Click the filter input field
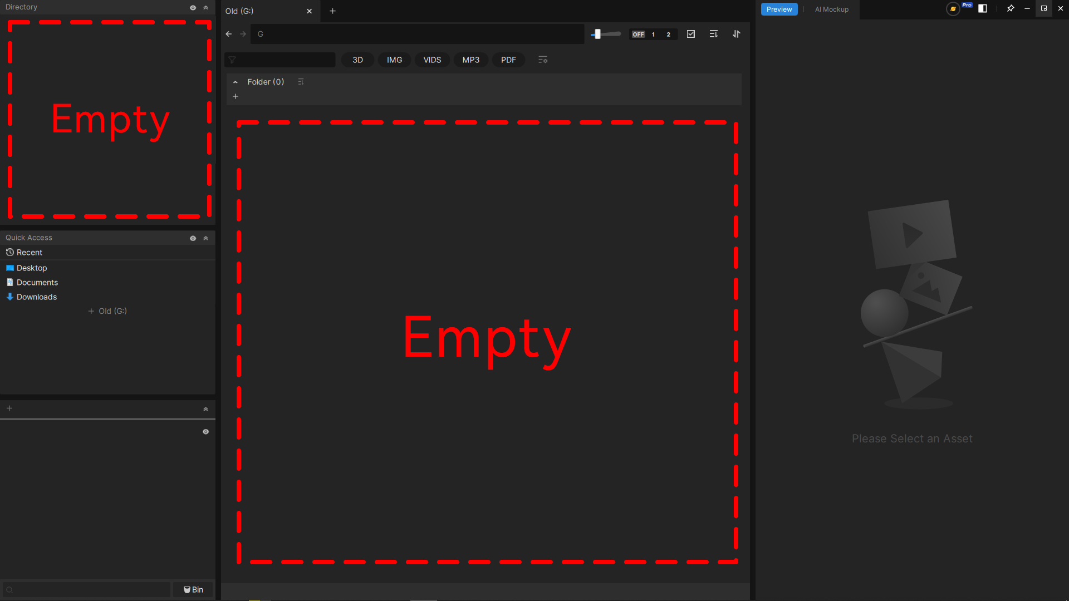The width and height of the screenshot is (1069, 601). (280, 60)
